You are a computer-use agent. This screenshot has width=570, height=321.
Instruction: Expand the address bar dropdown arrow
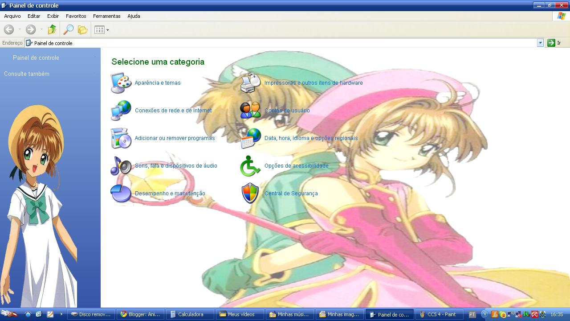pos(540,43)
